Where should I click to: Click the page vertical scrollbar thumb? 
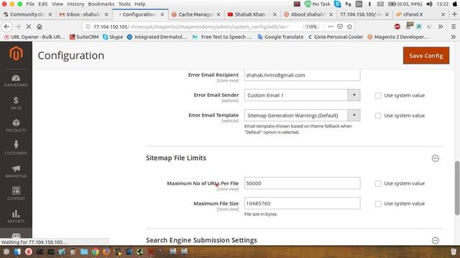(457, 188)
